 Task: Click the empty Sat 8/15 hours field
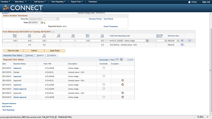tap(53, 41)
